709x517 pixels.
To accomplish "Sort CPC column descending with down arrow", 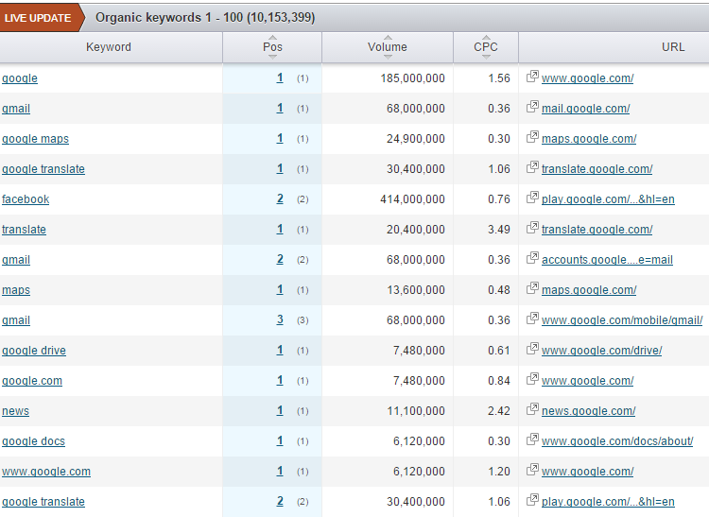I will [486, 57].
